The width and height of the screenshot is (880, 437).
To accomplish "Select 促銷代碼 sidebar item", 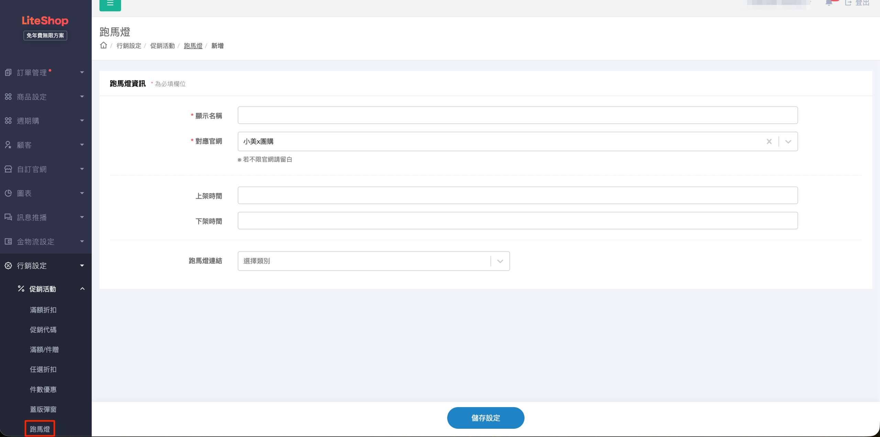I will (x=43, y=330).
